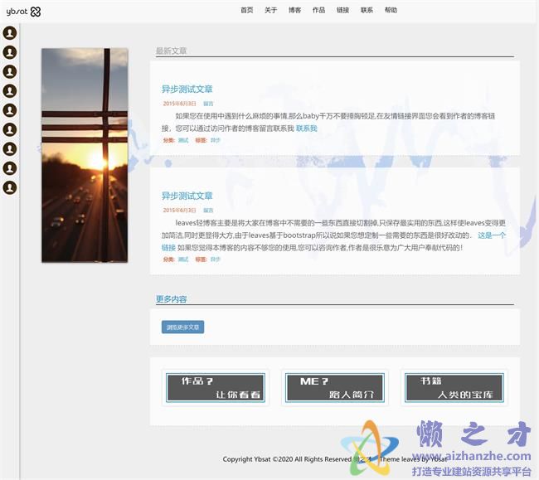Click 留言 under the leaves轻博客 article title
539x480 pixels.
[x=208, y=211]
